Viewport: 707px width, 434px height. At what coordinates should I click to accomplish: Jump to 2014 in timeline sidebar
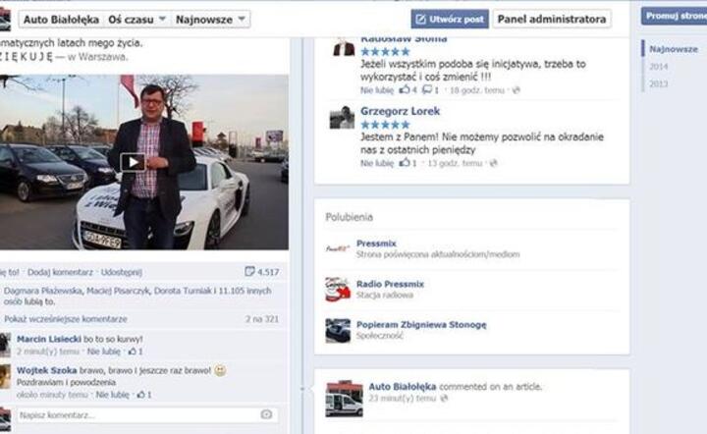click(658, 67)
